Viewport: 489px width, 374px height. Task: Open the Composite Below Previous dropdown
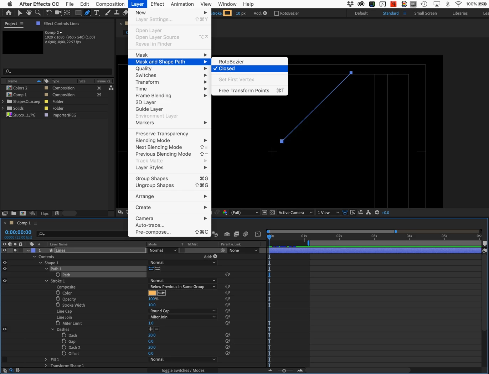point(182,287)
